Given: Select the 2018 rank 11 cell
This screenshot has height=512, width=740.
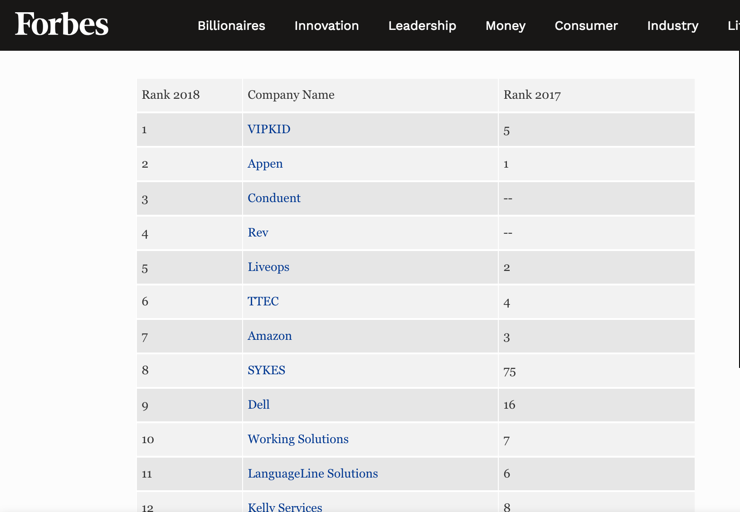Looking at the screenshot, I should 190,474.
